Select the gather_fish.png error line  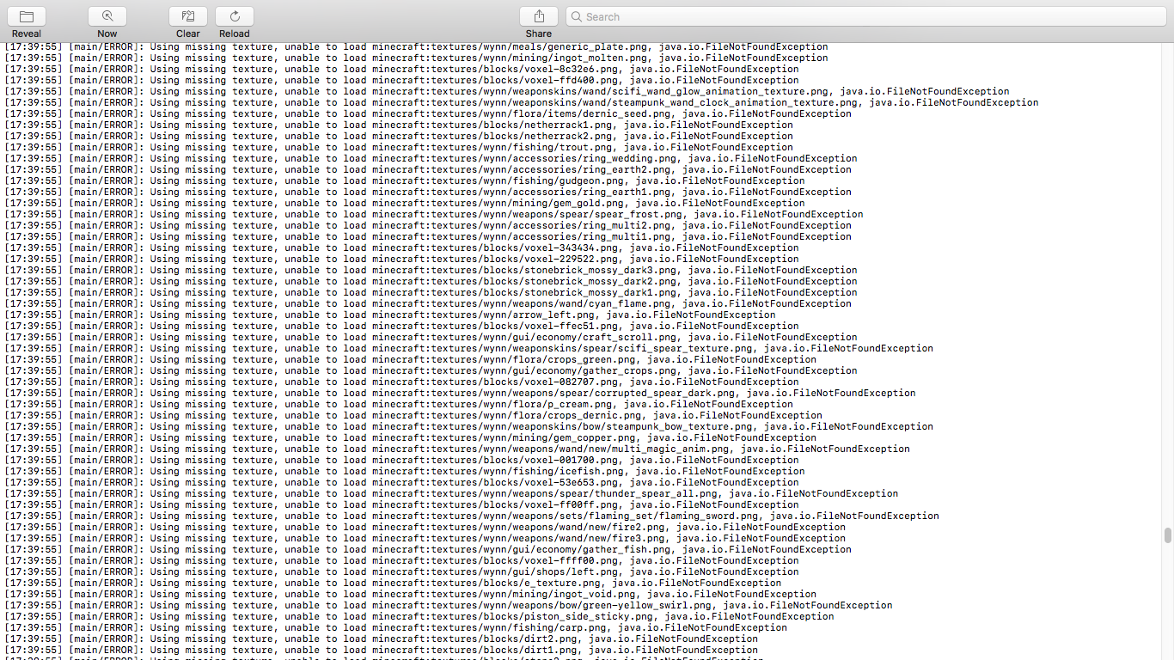(x=428, y=550)
